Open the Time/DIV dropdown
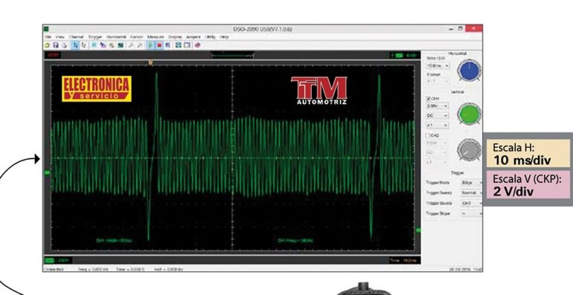Viewport: 573px width, 295px height. (x=438, y=65)
